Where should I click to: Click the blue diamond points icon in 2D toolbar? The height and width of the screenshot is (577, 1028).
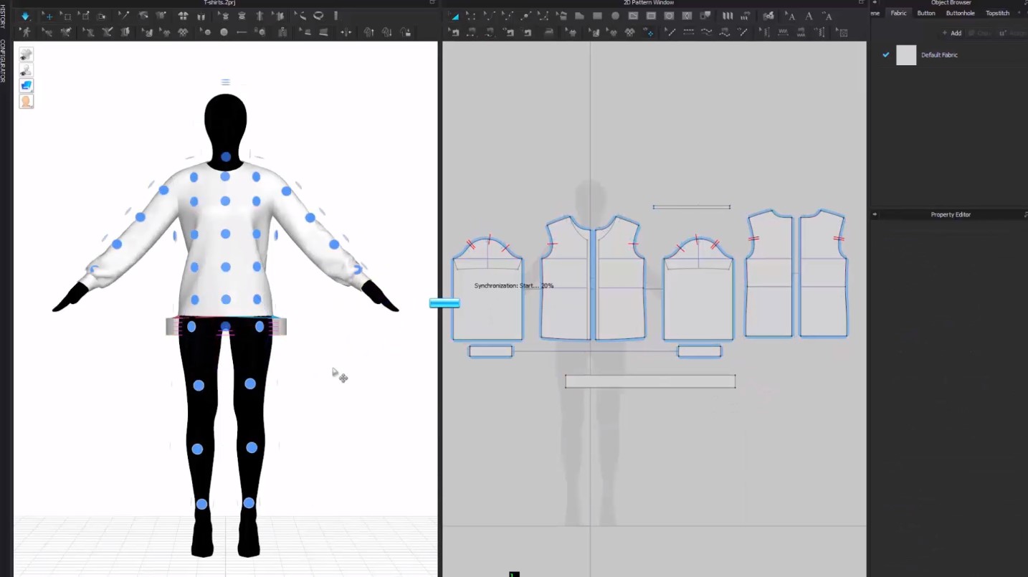pyautogui.click(x=648, y=32)
